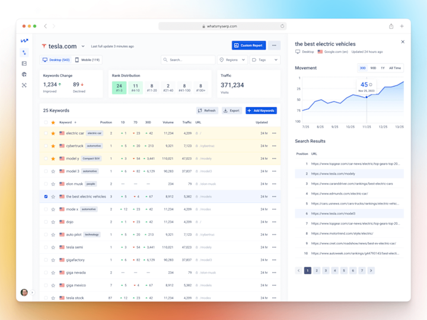
Task: Open the scan search sidebar icon
Action: 24,85
